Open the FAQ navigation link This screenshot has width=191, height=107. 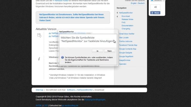click(123, 23)
